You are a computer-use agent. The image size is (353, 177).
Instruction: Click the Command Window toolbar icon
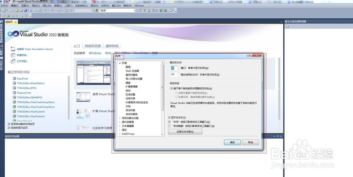click(170, 10)
